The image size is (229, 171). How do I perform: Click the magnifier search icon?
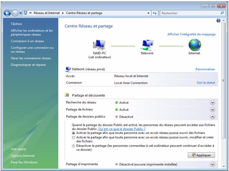coord(222,13)
